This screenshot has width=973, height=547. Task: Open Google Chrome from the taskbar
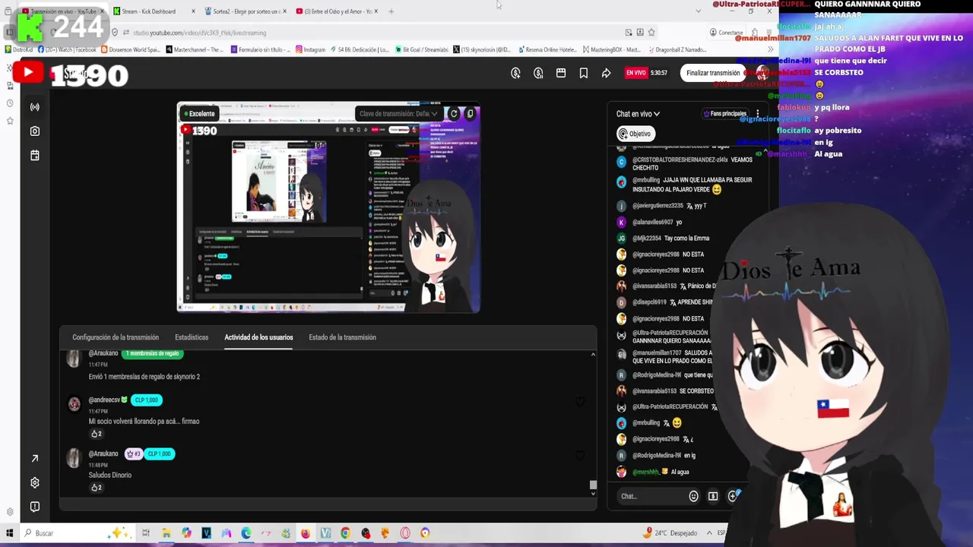(345, 533)
